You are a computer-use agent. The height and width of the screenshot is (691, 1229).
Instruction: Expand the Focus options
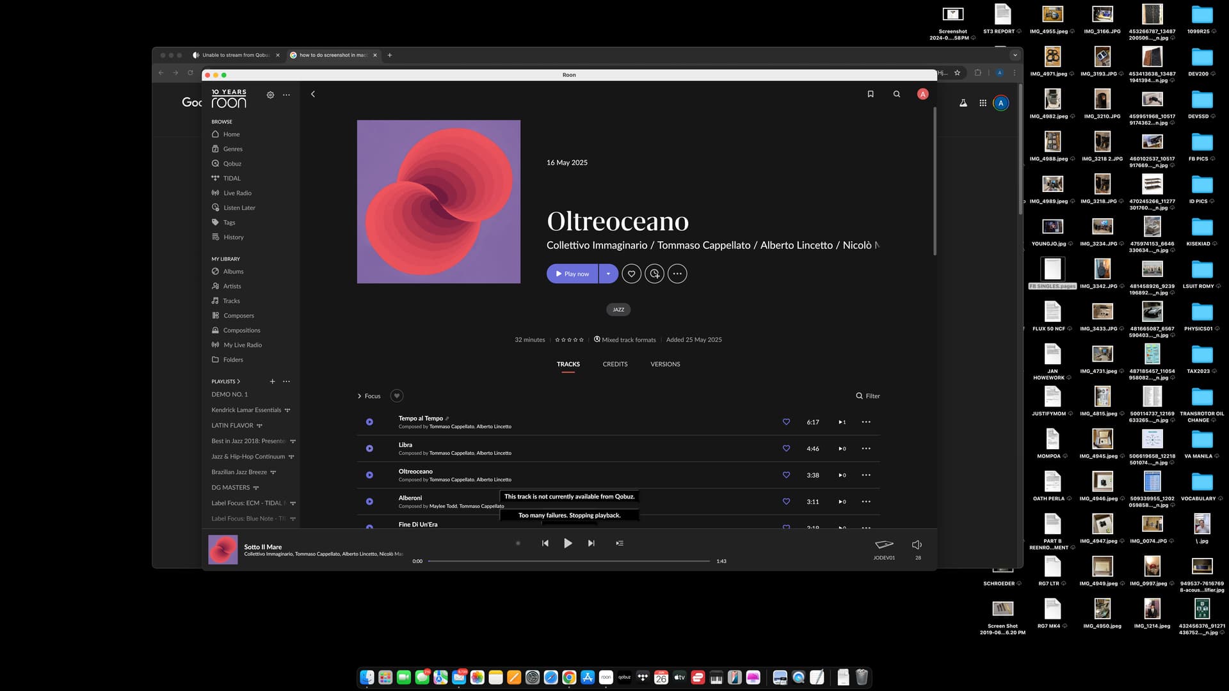click(x=369, y=396)
